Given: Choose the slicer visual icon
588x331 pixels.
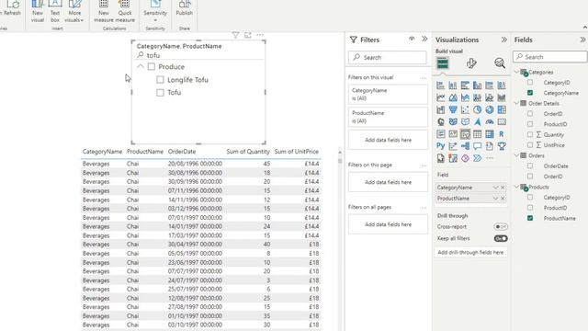Looking at the screenshot, I should (465, 134).
